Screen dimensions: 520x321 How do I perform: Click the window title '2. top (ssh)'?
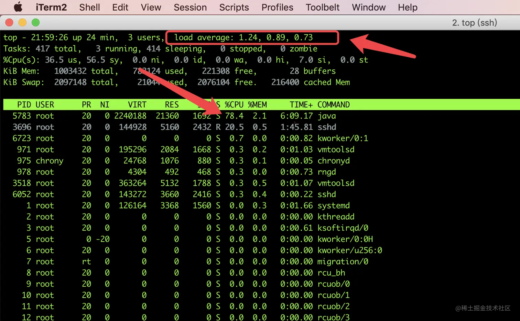click(x=475, y=23)
